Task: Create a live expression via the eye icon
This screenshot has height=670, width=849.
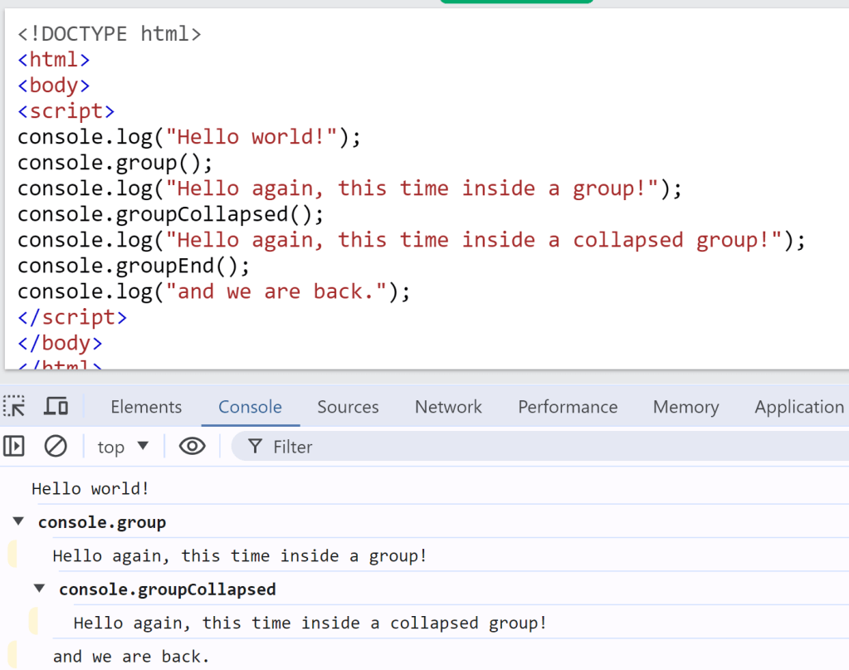Action: pyautogui.click(x=192, y=447)
